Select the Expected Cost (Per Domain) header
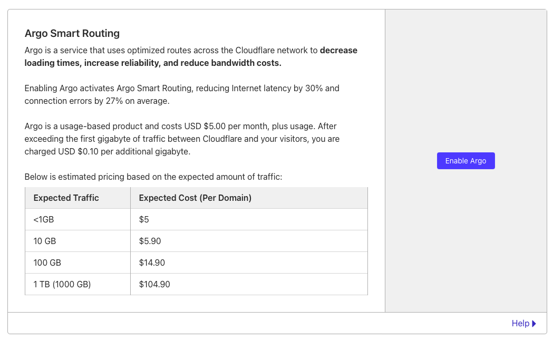The width and height of the screenshot is (553, 340). [195, 198]
